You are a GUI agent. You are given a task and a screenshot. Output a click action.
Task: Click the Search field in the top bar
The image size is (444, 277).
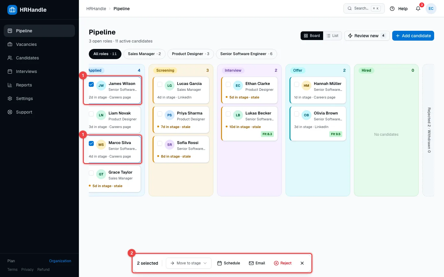(x=364, y=9)
